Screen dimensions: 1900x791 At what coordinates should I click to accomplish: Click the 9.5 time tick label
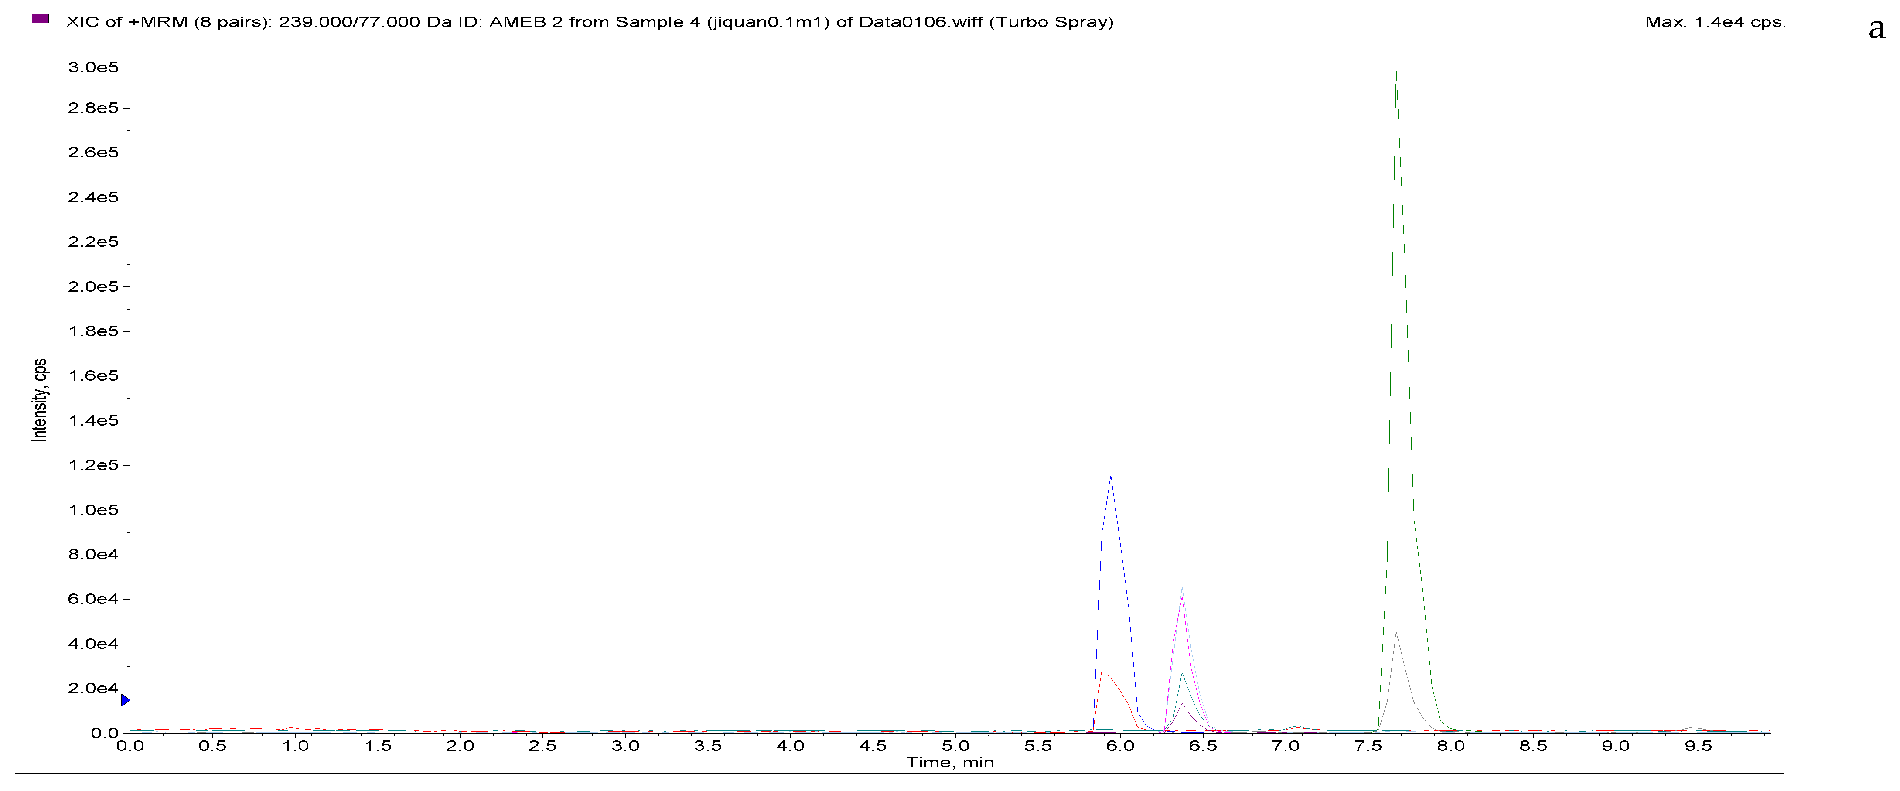point(1698,746)
